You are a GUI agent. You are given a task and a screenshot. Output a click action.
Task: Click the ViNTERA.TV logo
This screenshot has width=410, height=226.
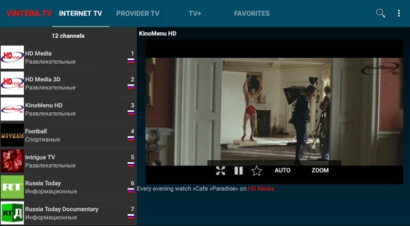click(x=29, y=13)
